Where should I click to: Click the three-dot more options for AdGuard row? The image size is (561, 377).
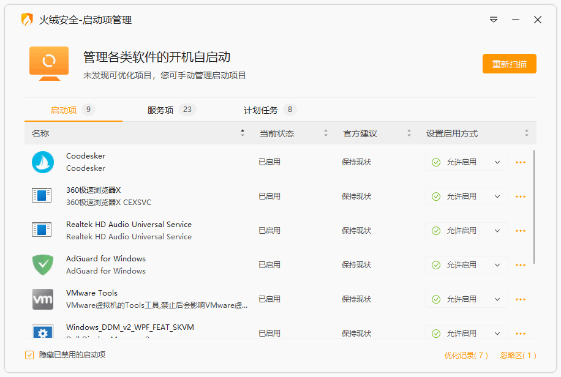coord(520,264)
